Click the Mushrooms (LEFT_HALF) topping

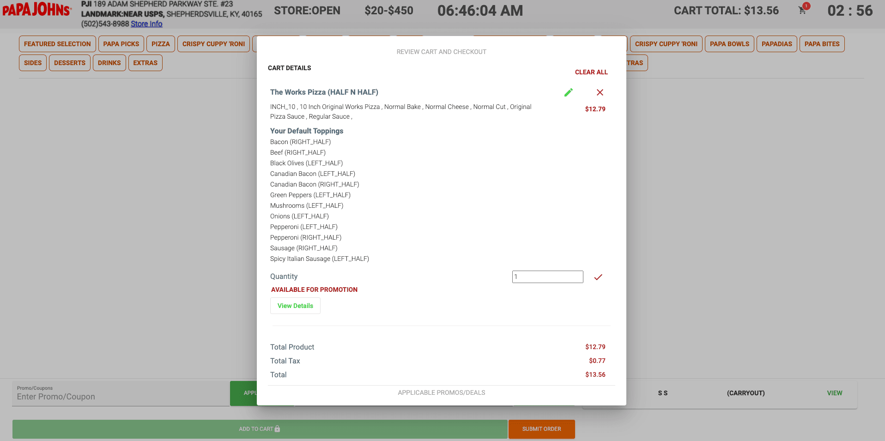307,205
